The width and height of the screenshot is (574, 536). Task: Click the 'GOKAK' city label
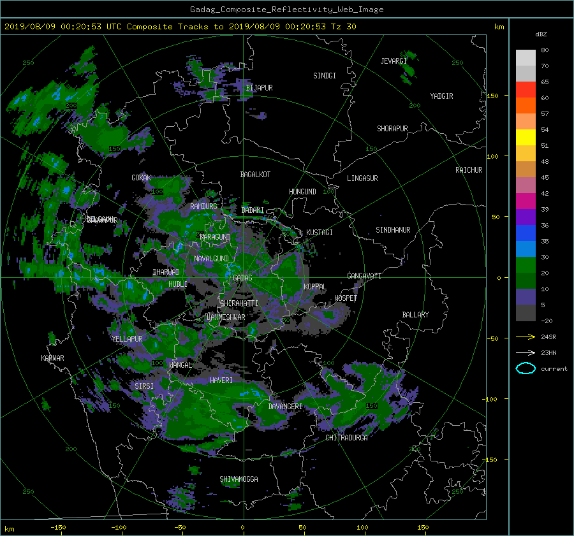coord(141,178)
